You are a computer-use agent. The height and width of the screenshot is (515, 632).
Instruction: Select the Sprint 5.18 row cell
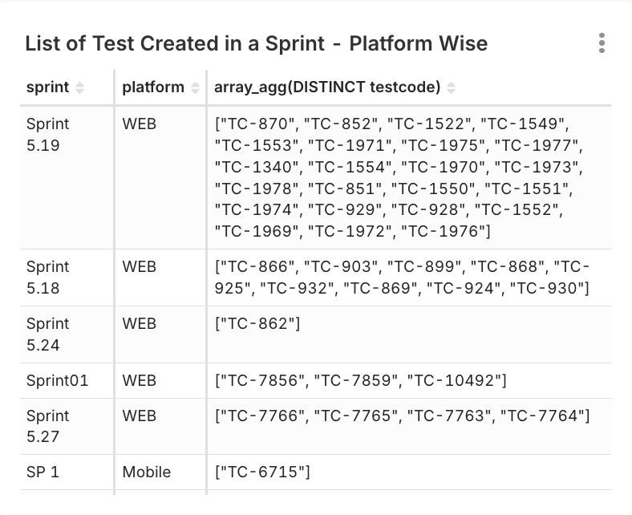click(x=48, y=277)
